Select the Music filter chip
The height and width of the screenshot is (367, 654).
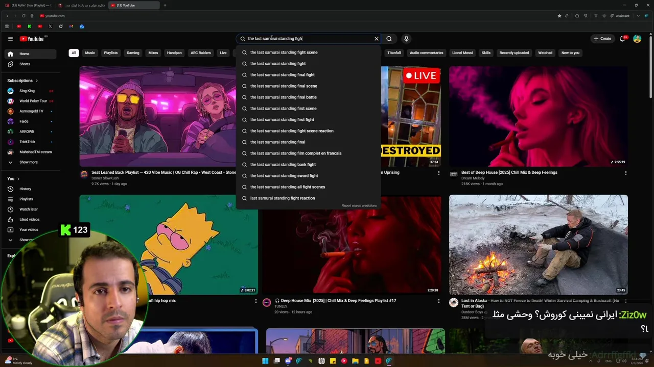click(90, 53)
